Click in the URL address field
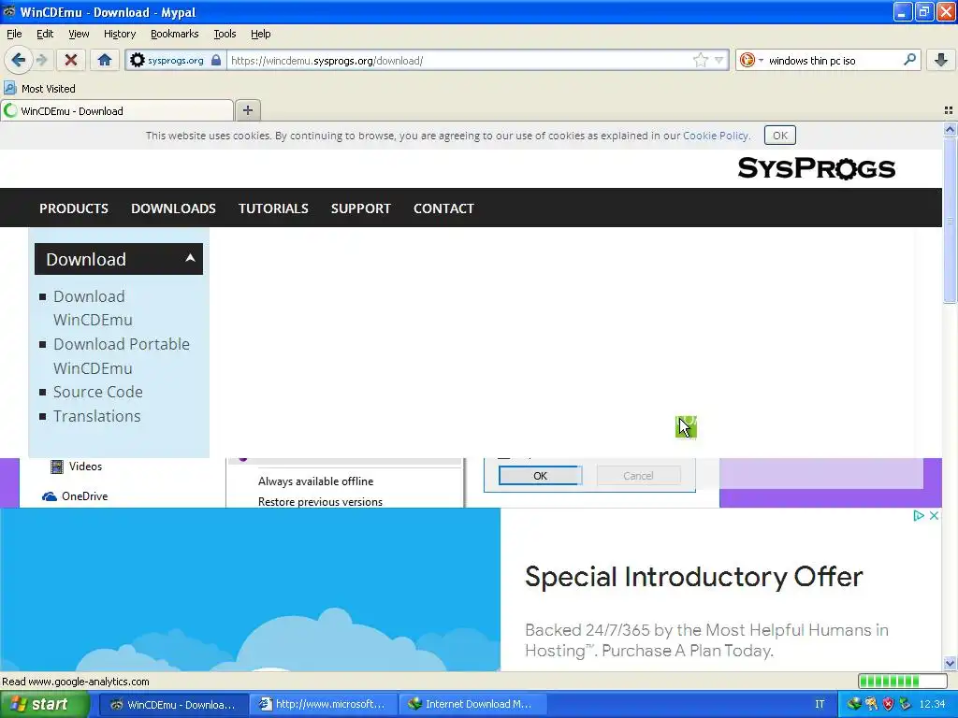Screen dimensions: 958x718 click(458, 60)
